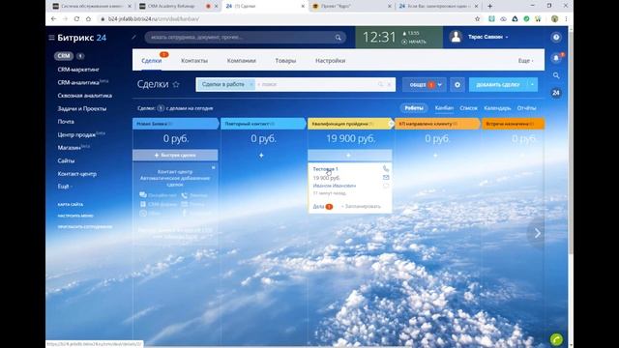The width and height of the screenshot is (619, 348).
Task: Open the help question mark icon
Action: point(556,37)
